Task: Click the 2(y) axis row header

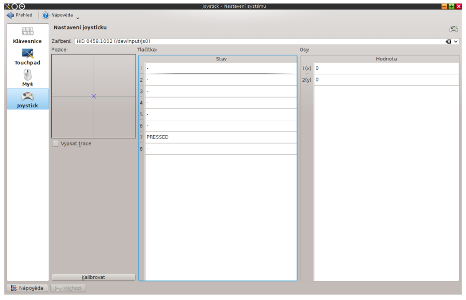Action: tap(307, 80)
